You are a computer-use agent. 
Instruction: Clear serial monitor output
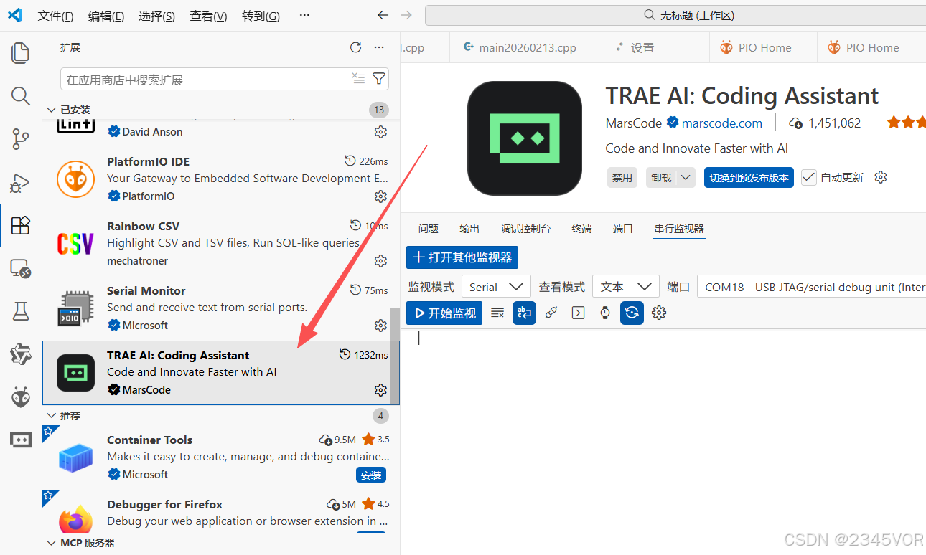pos(497,313)
